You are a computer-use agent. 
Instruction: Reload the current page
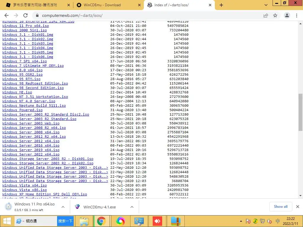[25, 15]
